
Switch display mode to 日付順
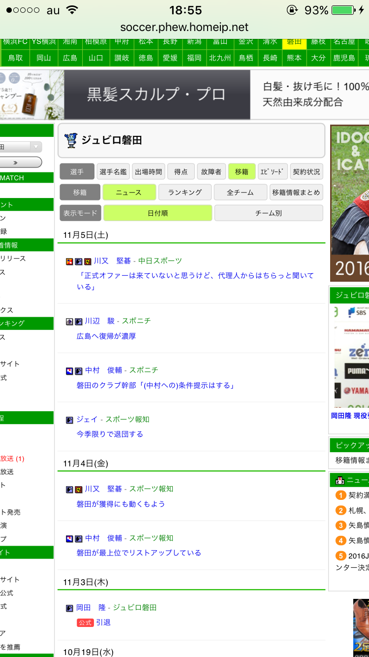click(157, 213)
